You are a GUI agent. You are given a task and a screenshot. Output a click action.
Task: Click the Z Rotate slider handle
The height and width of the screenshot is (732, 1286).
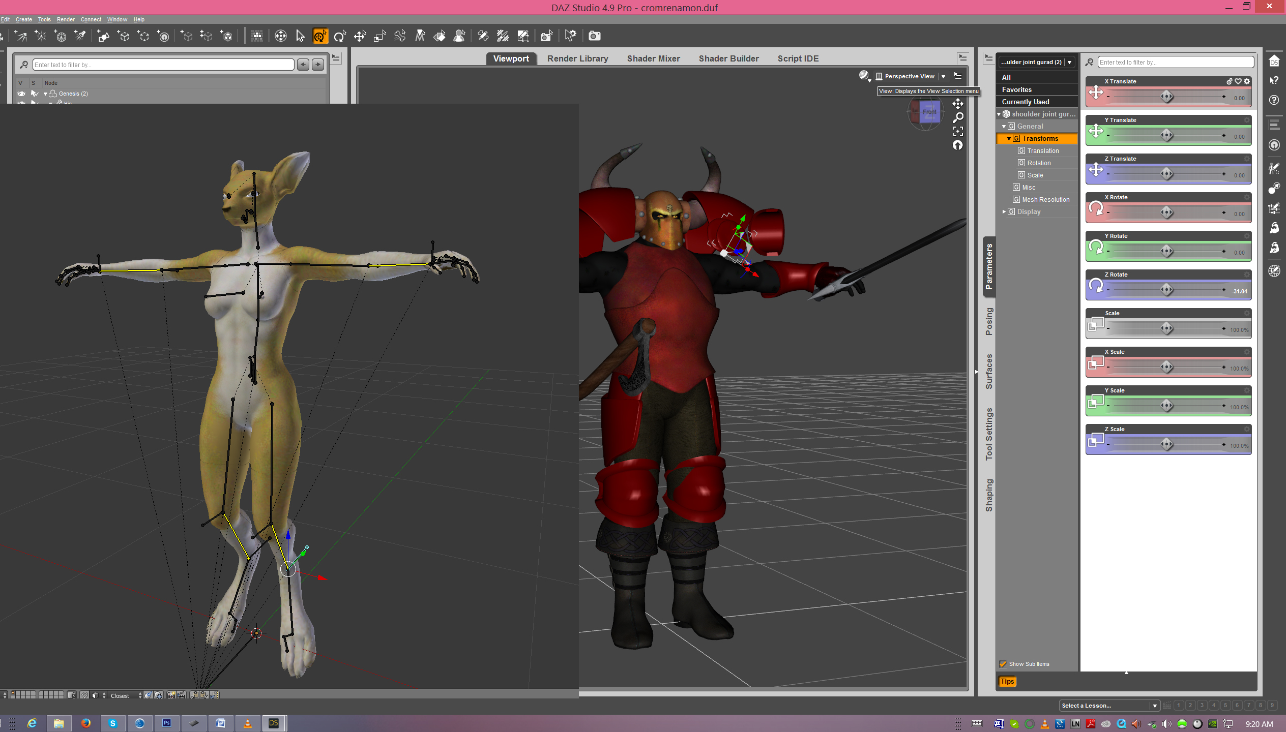[x=1166, y=290]
